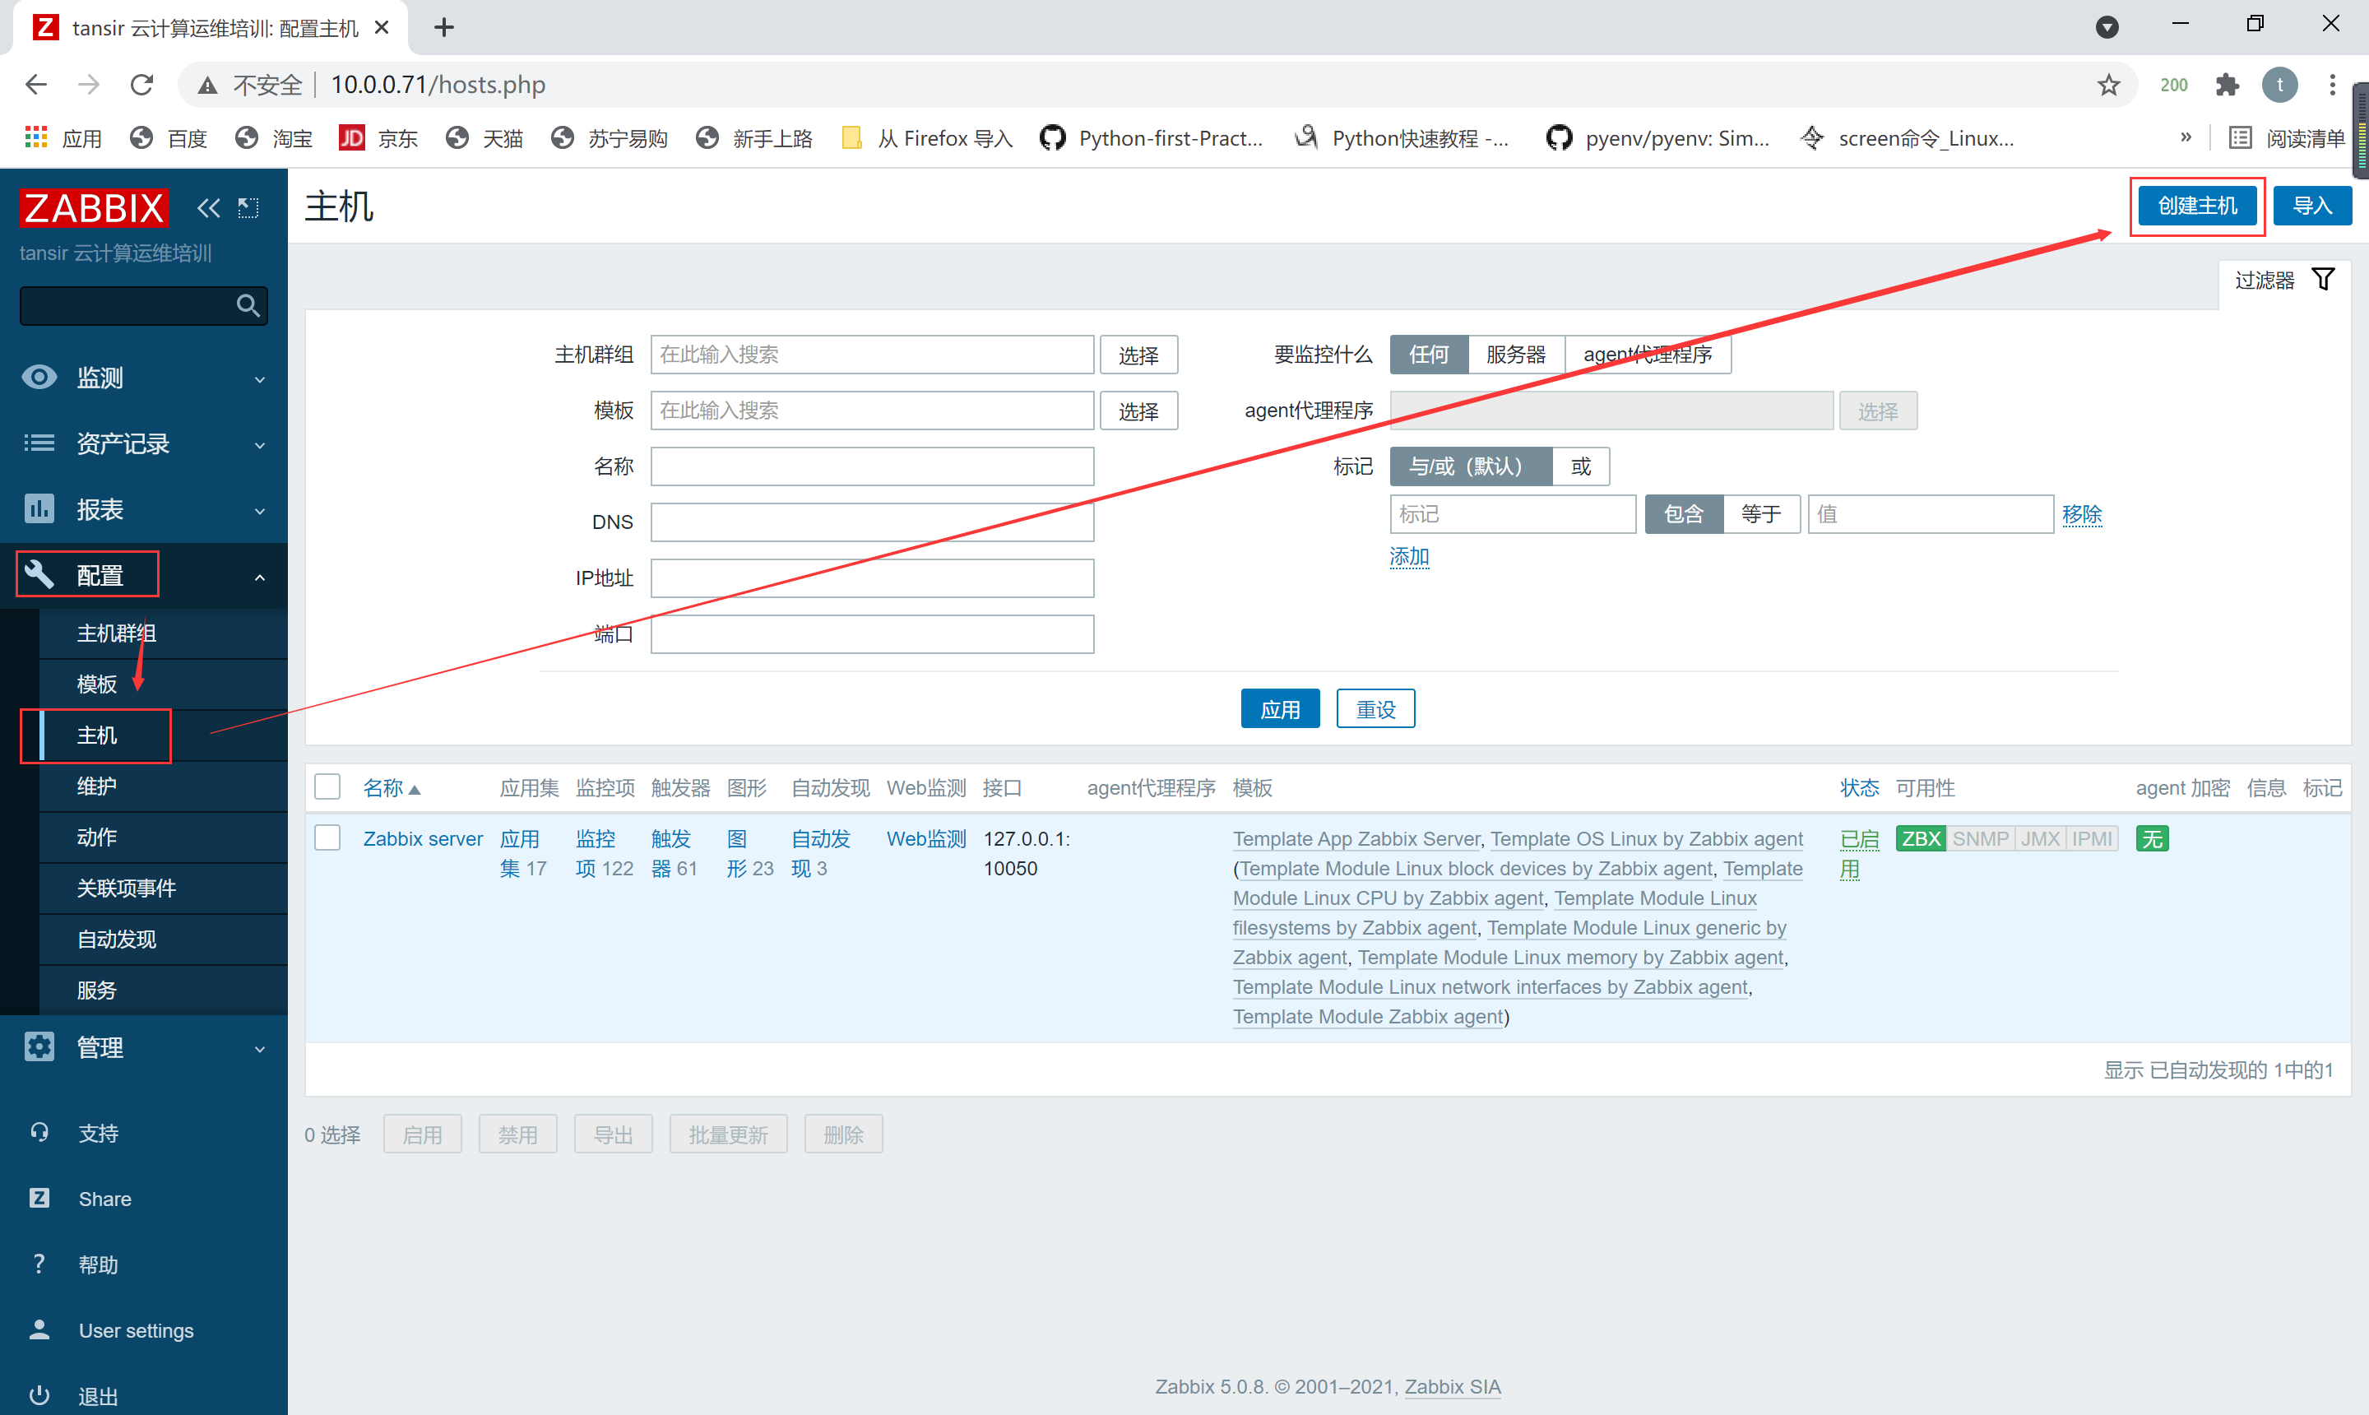Open 主机群组 in the configuration submenu
The width and height of the screenshot is (2369, 1415).
coord(163,633)
